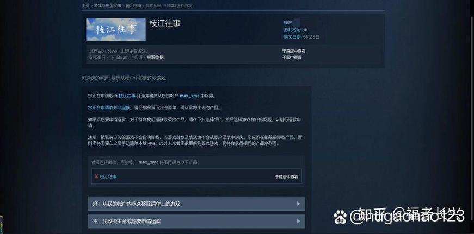Screen dimensions: 474x234
Task: Confirm 好，从我的帐户内永久移除清单上的游戏
Action: coord(196,204)
